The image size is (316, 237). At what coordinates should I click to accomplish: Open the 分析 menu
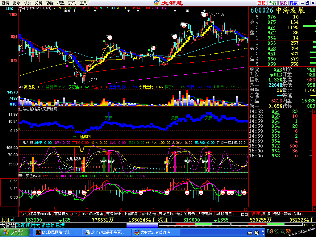pos(39,3)
